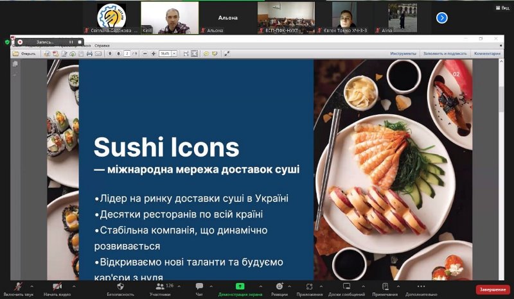Select the ВСП-ПФК-НУХТ participant thumbnail
The image size is (514, 299).
[x=286, y=18]
